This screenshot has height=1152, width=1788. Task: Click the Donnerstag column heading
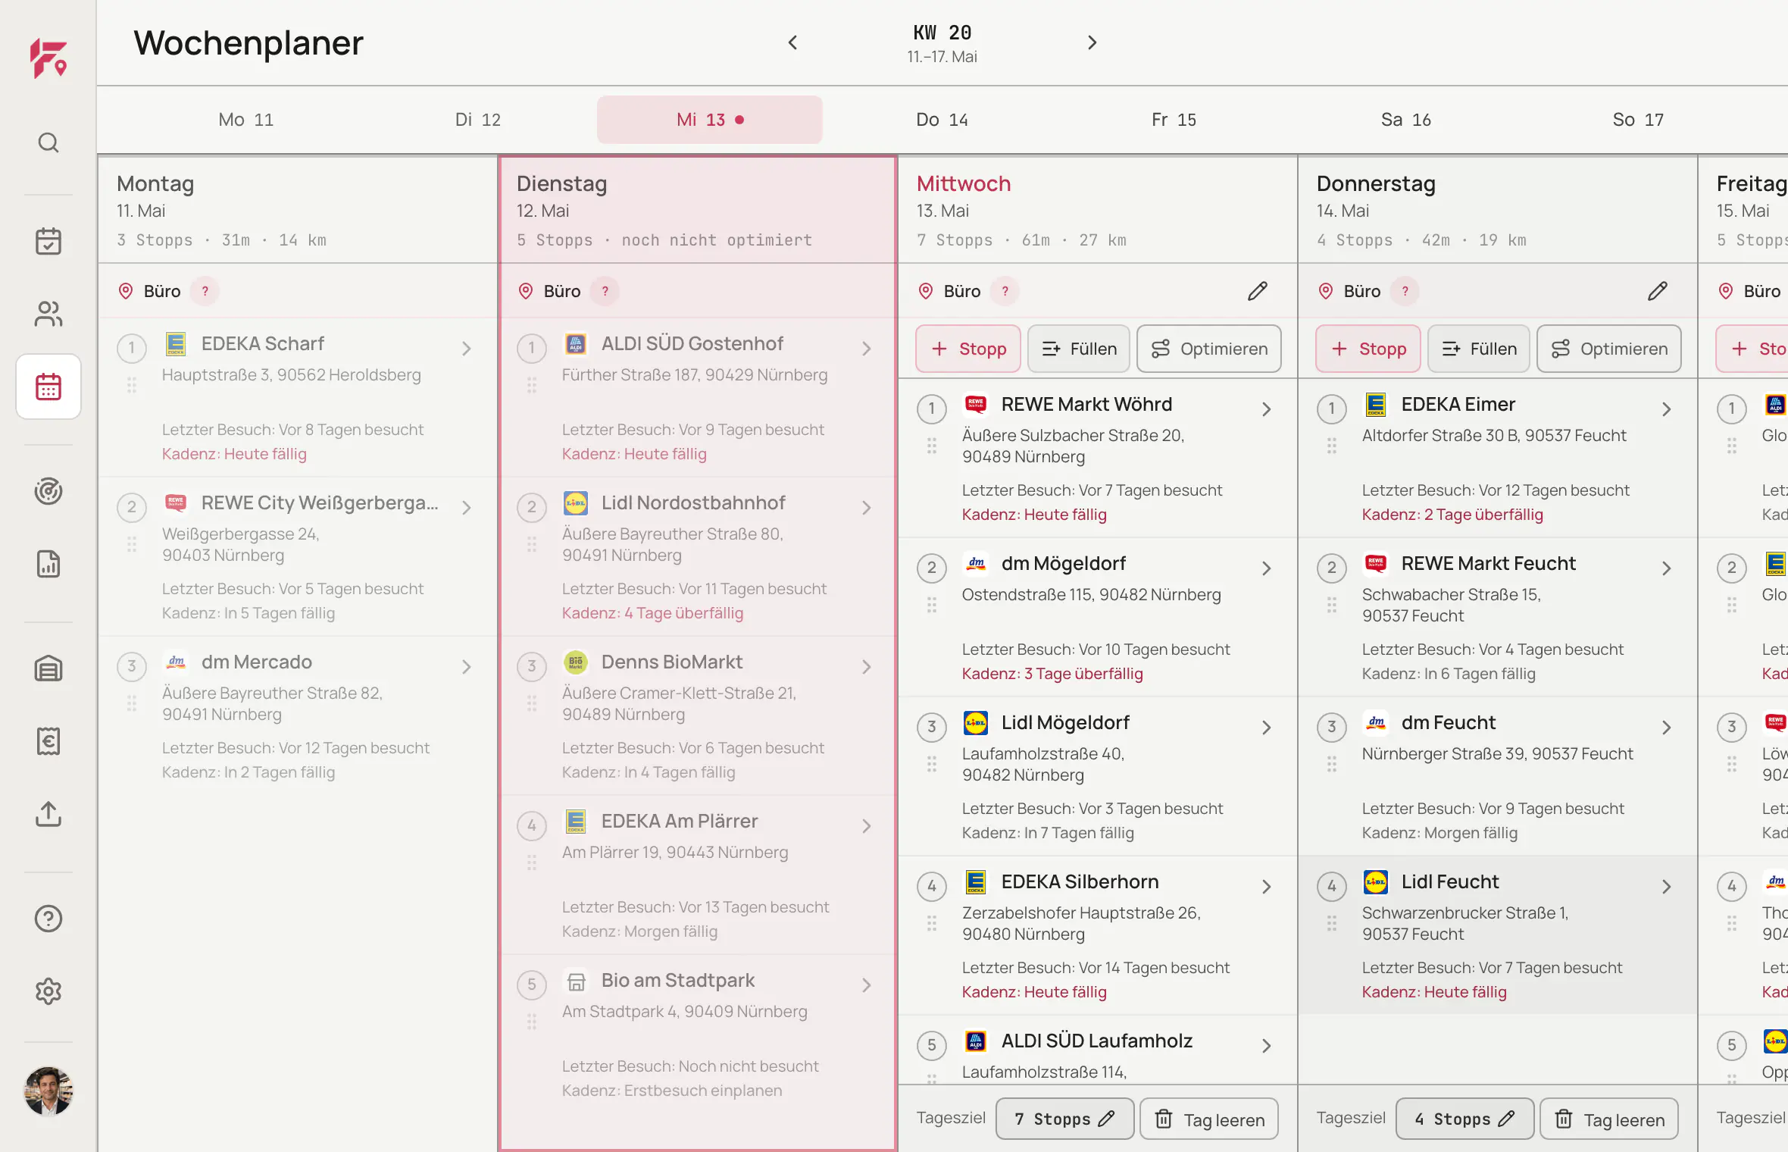(x=1376, y=183)
